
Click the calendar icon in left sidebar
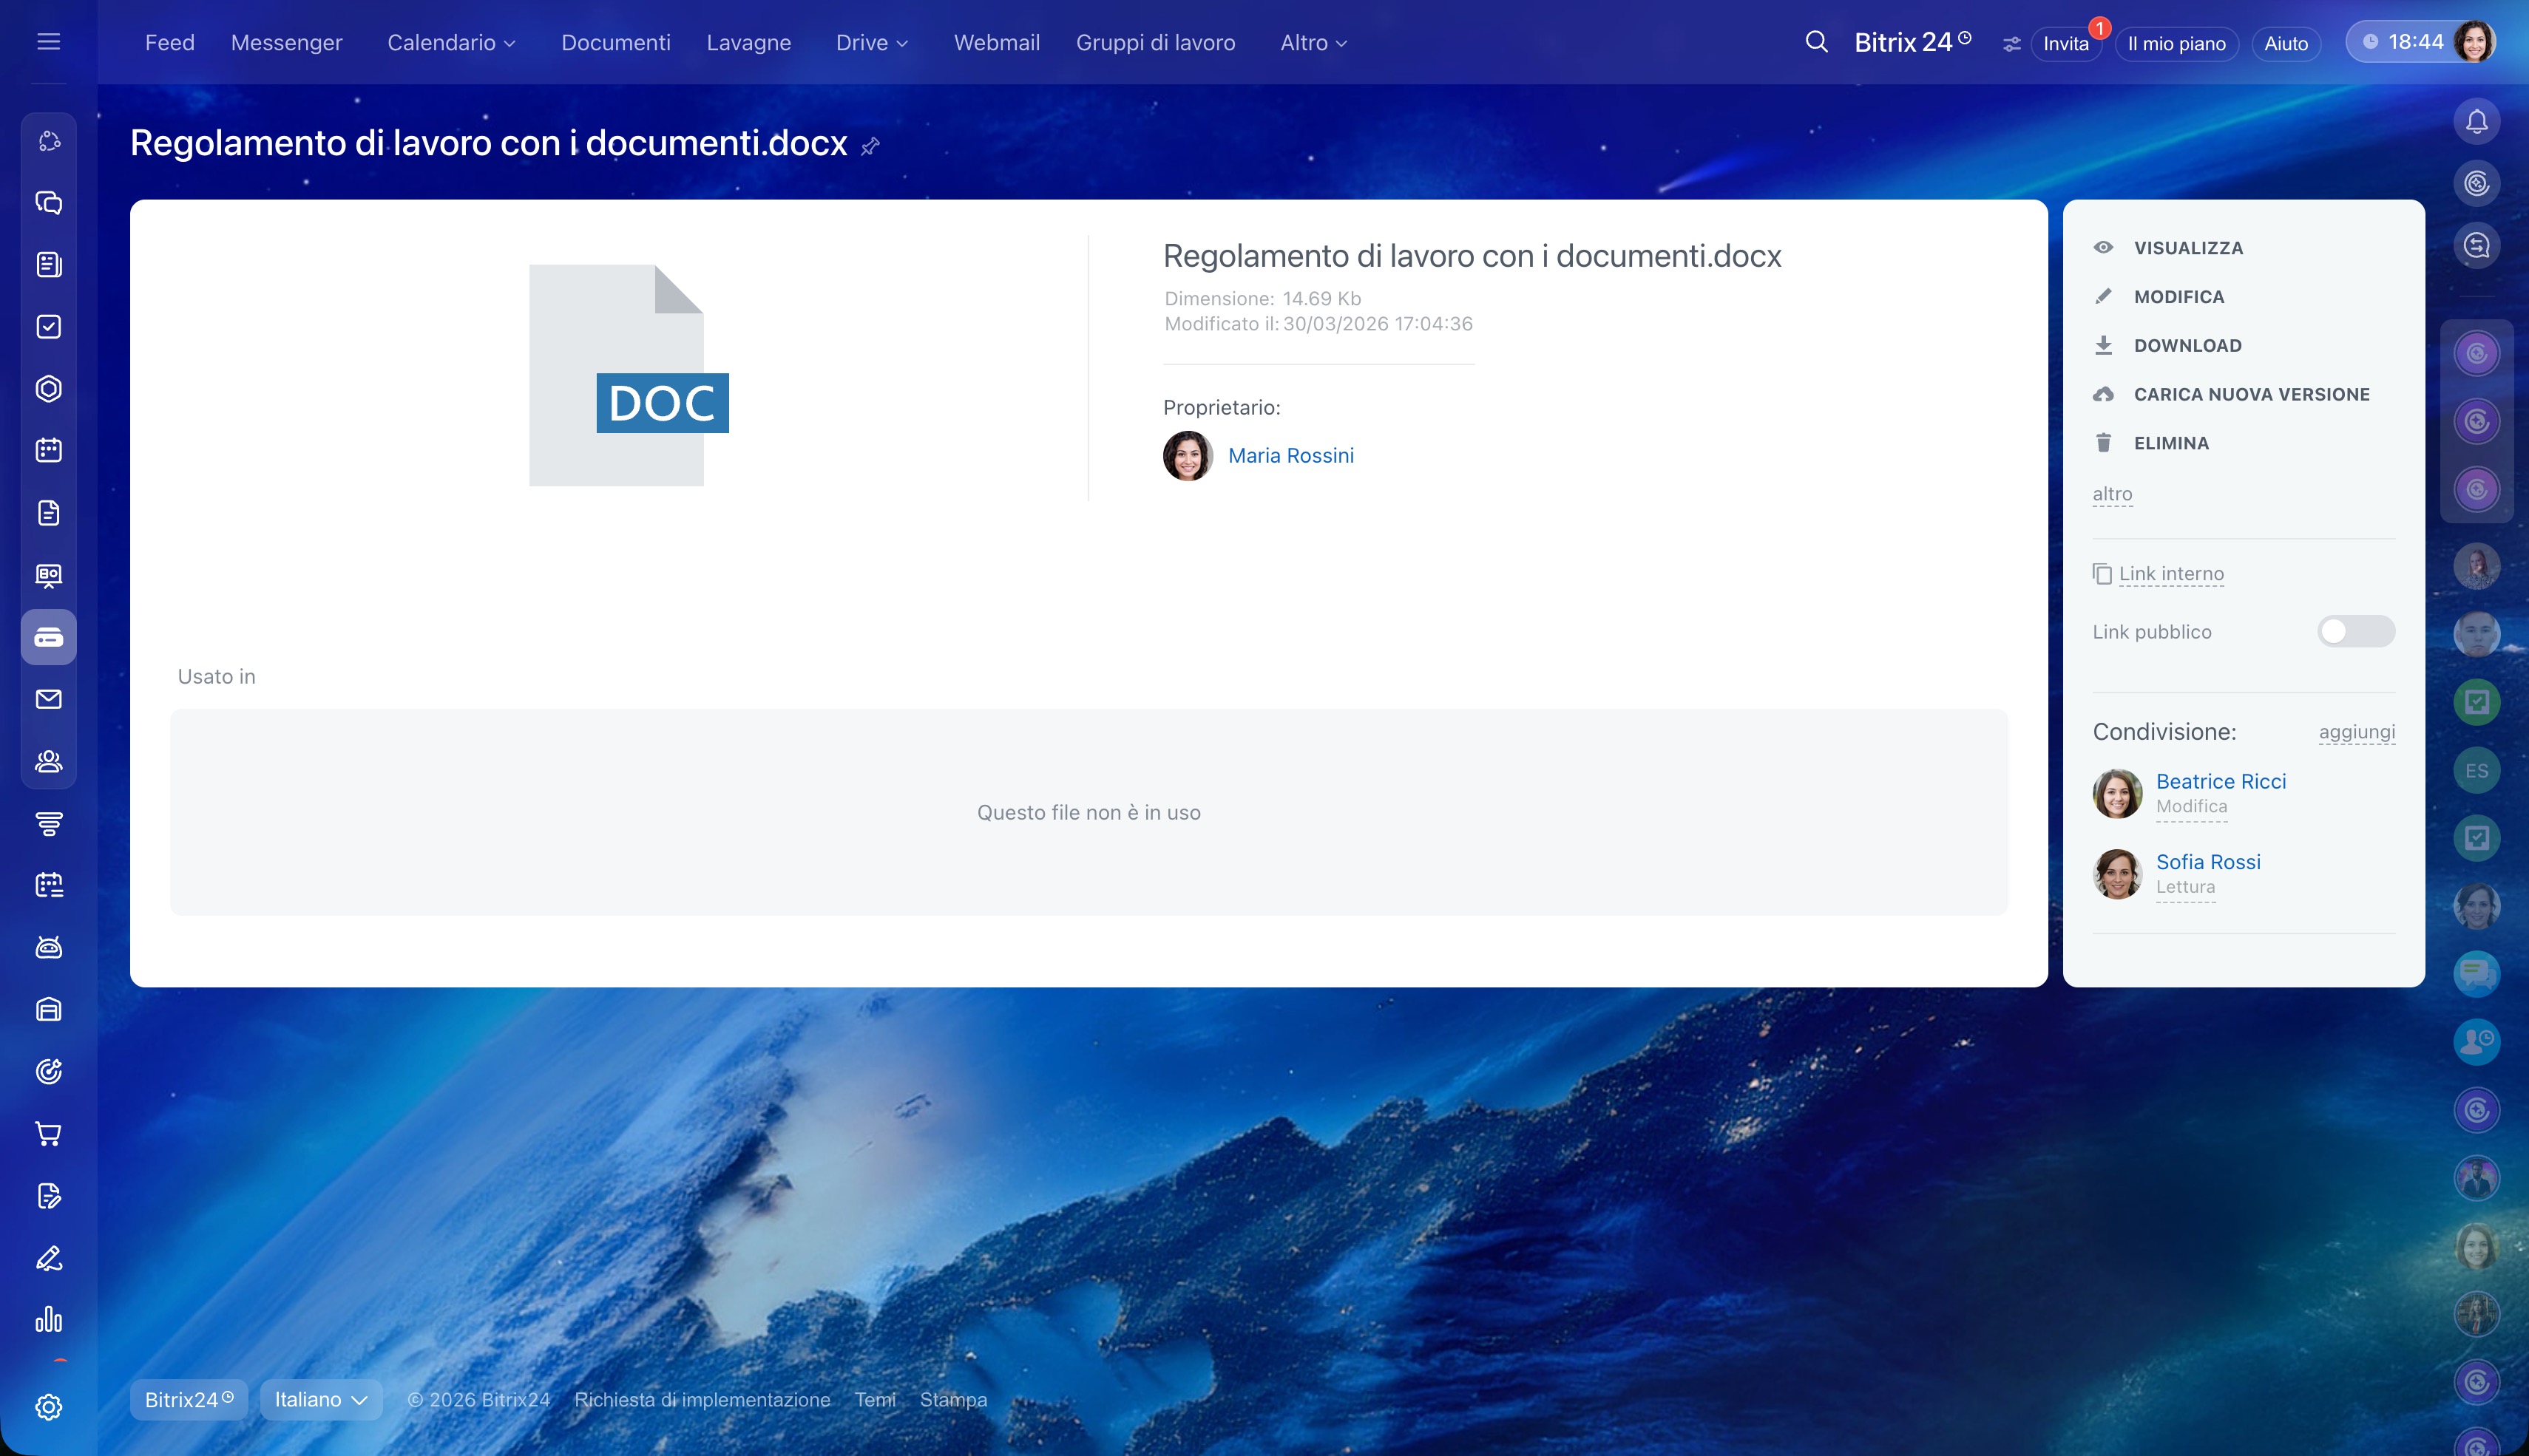(x=48, y=450)
